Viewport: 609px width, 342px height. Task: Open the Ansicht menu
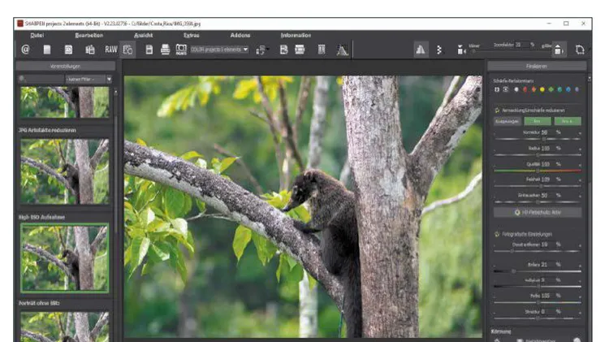143,35
